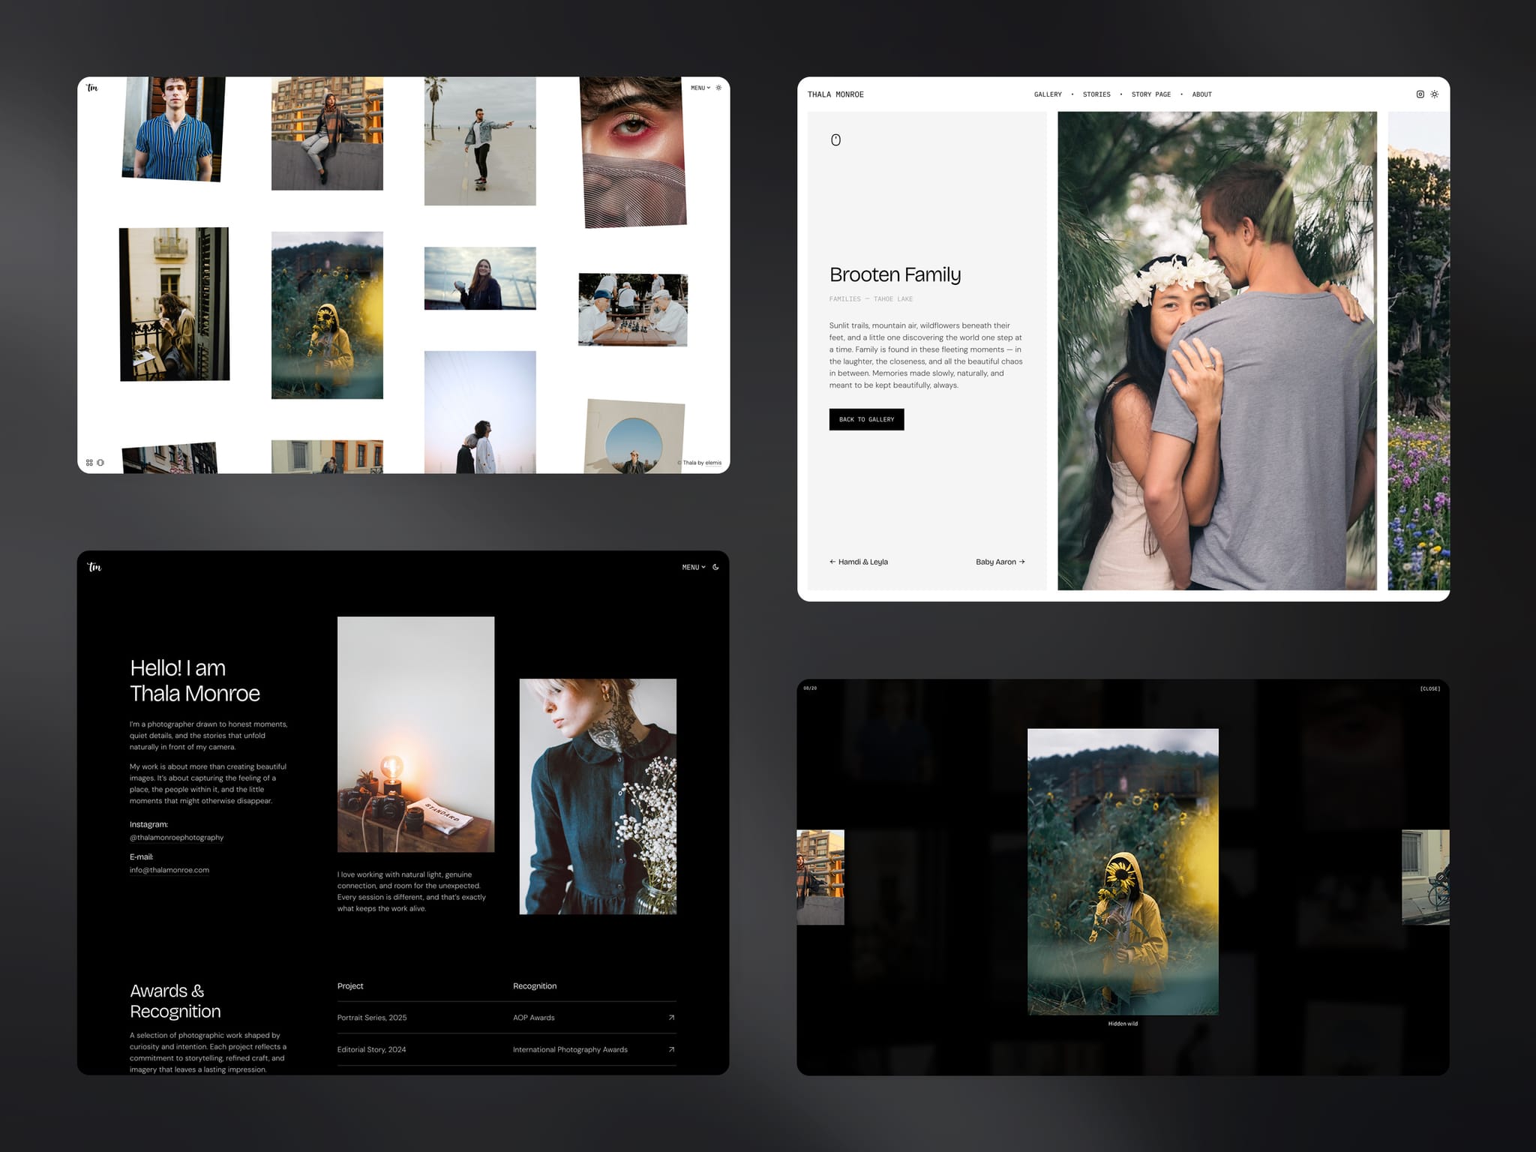Go to next story Baby Aaron

pos(1000,562)
